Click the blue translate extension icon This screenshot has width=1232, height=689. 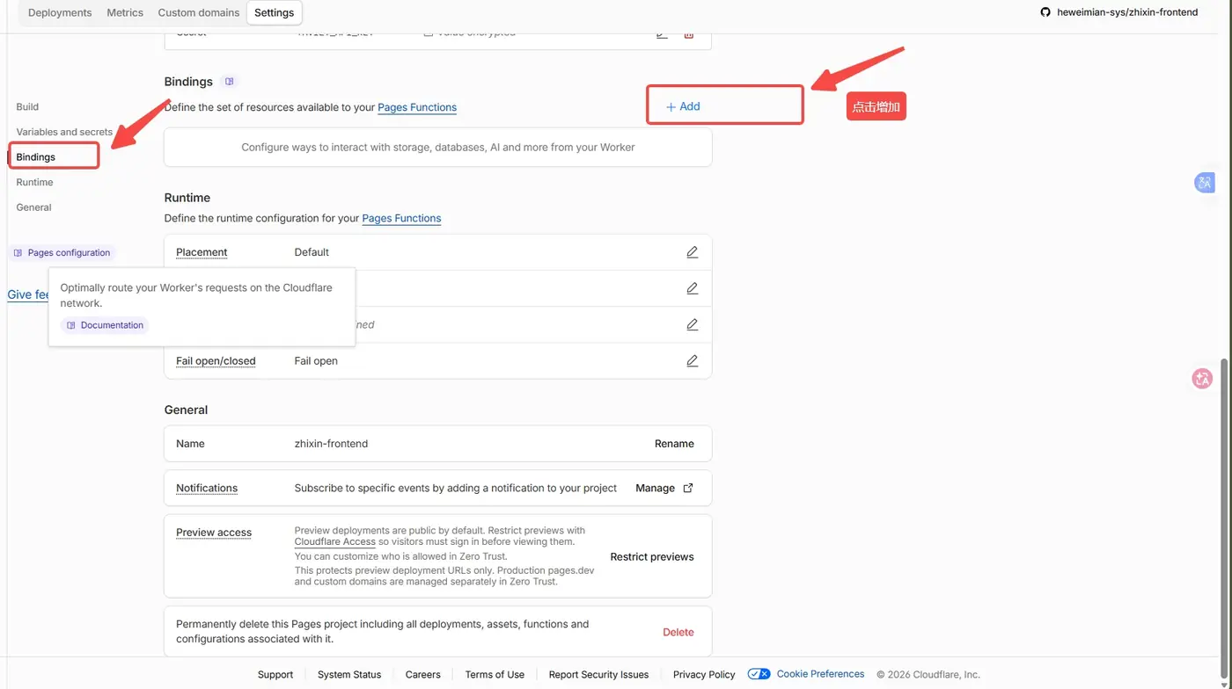pos(1204,183)
